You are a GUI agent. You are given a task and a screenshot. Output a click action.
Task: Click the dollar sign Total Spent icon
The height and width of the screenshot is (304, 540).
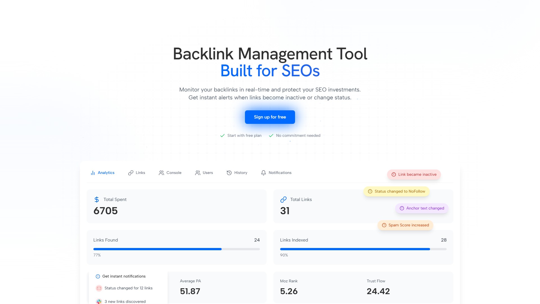tap(97, 200)
